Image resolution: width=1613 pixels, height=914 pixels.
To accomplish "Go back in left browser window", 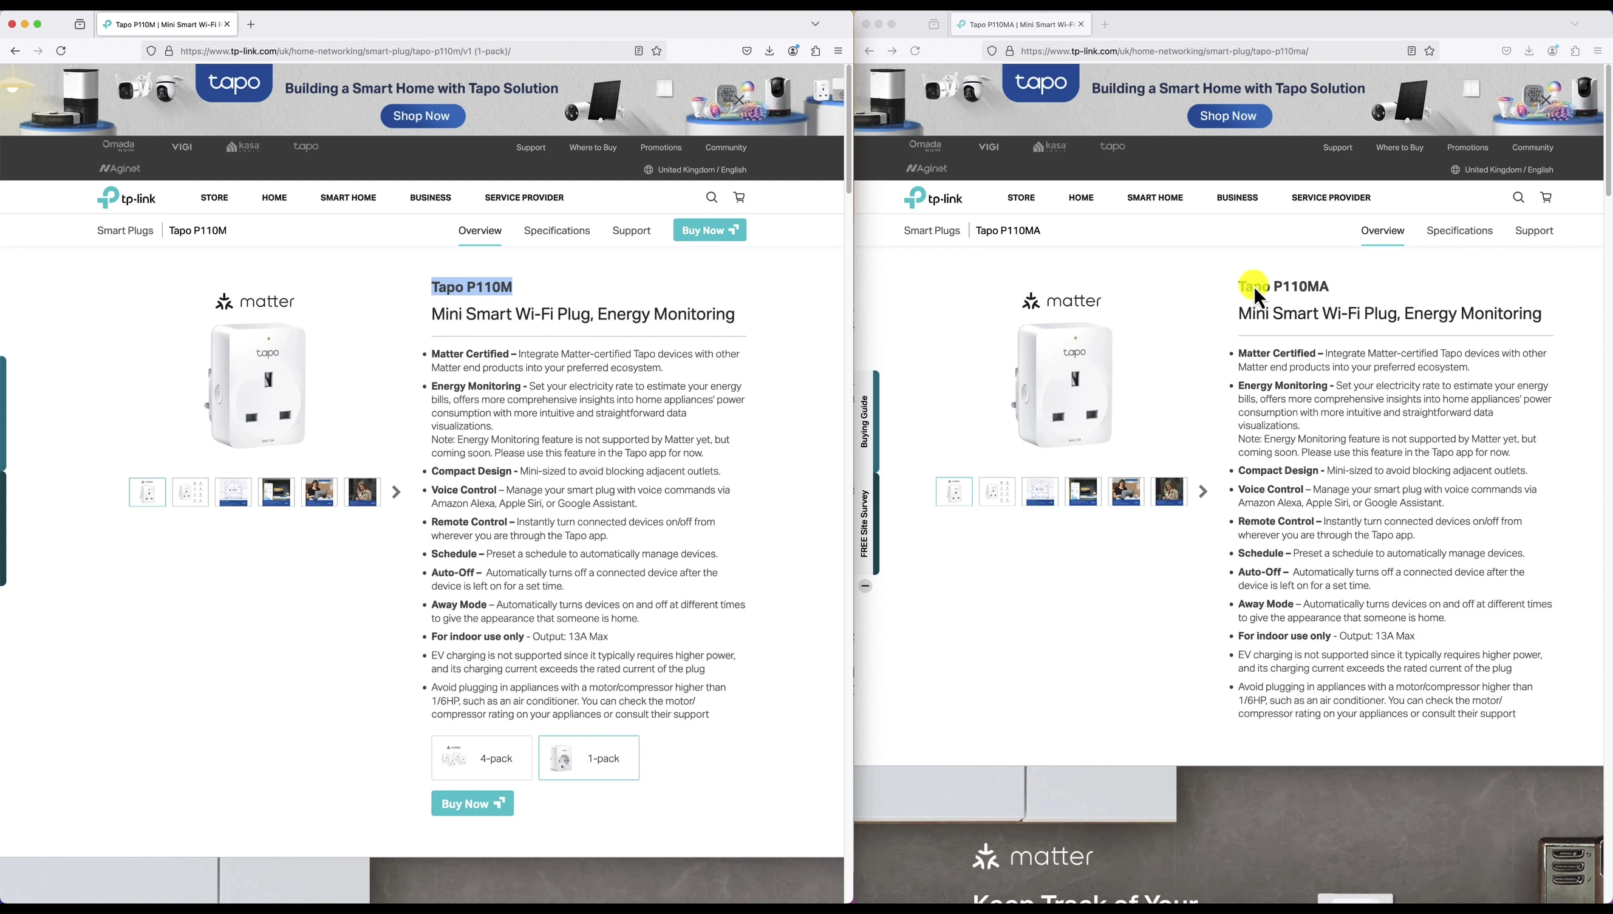I will (x=15, y=51).
